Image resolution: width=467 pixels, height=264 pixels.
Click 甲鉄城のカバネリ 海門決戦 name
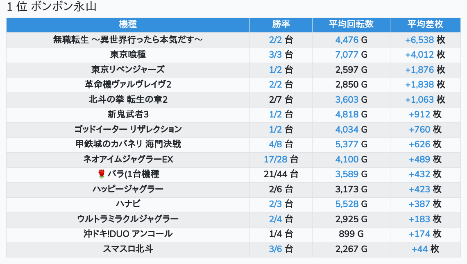[128, 144]
